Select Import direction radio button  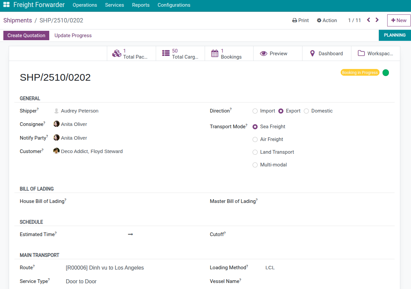(x=255, y=111)
